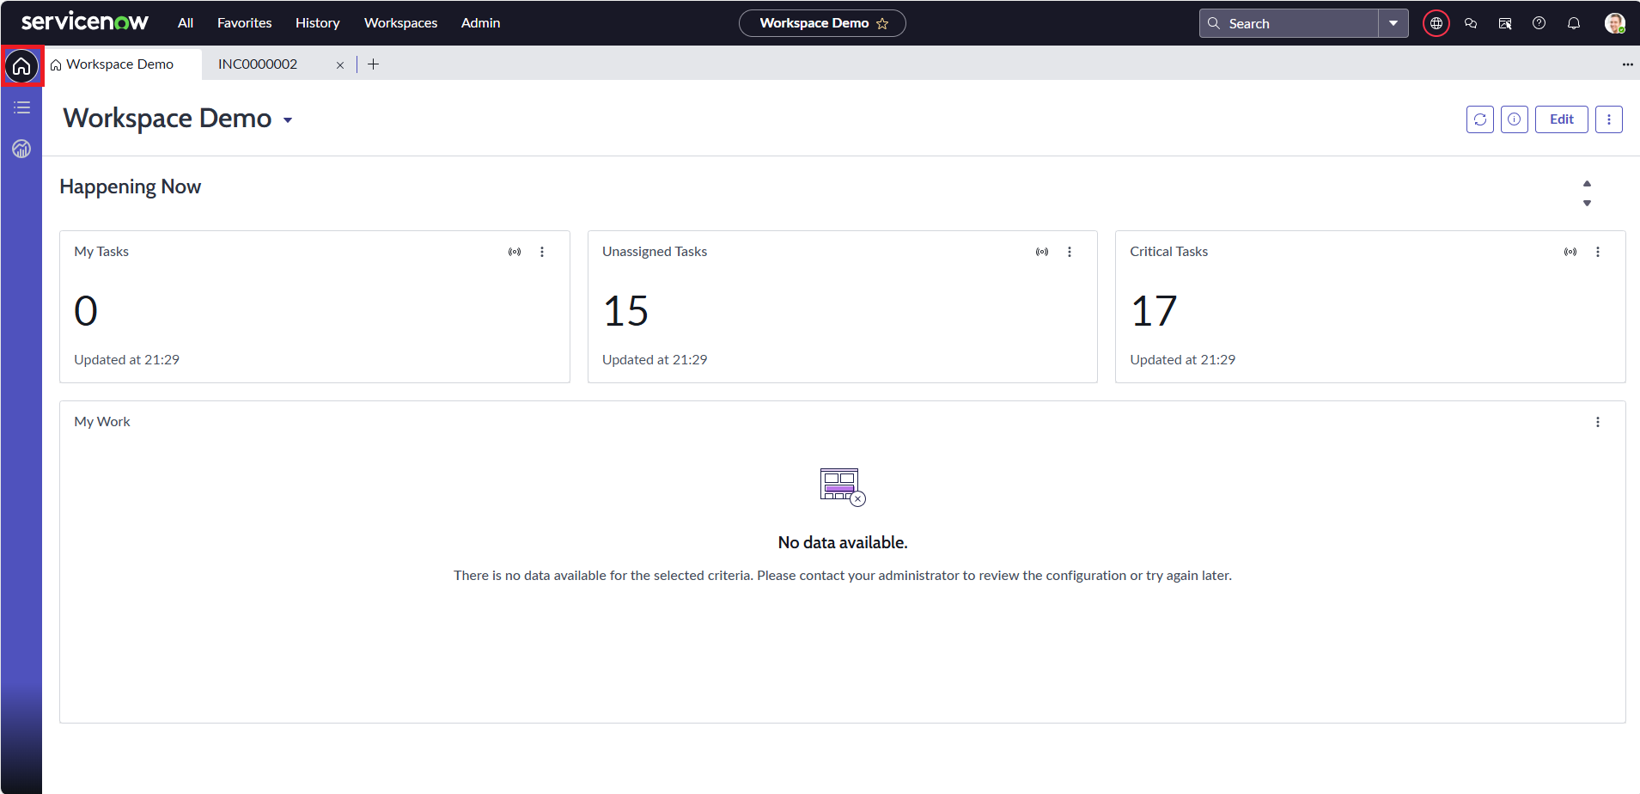
Task: Open My Work card options menu
Action: point(1597,422)
